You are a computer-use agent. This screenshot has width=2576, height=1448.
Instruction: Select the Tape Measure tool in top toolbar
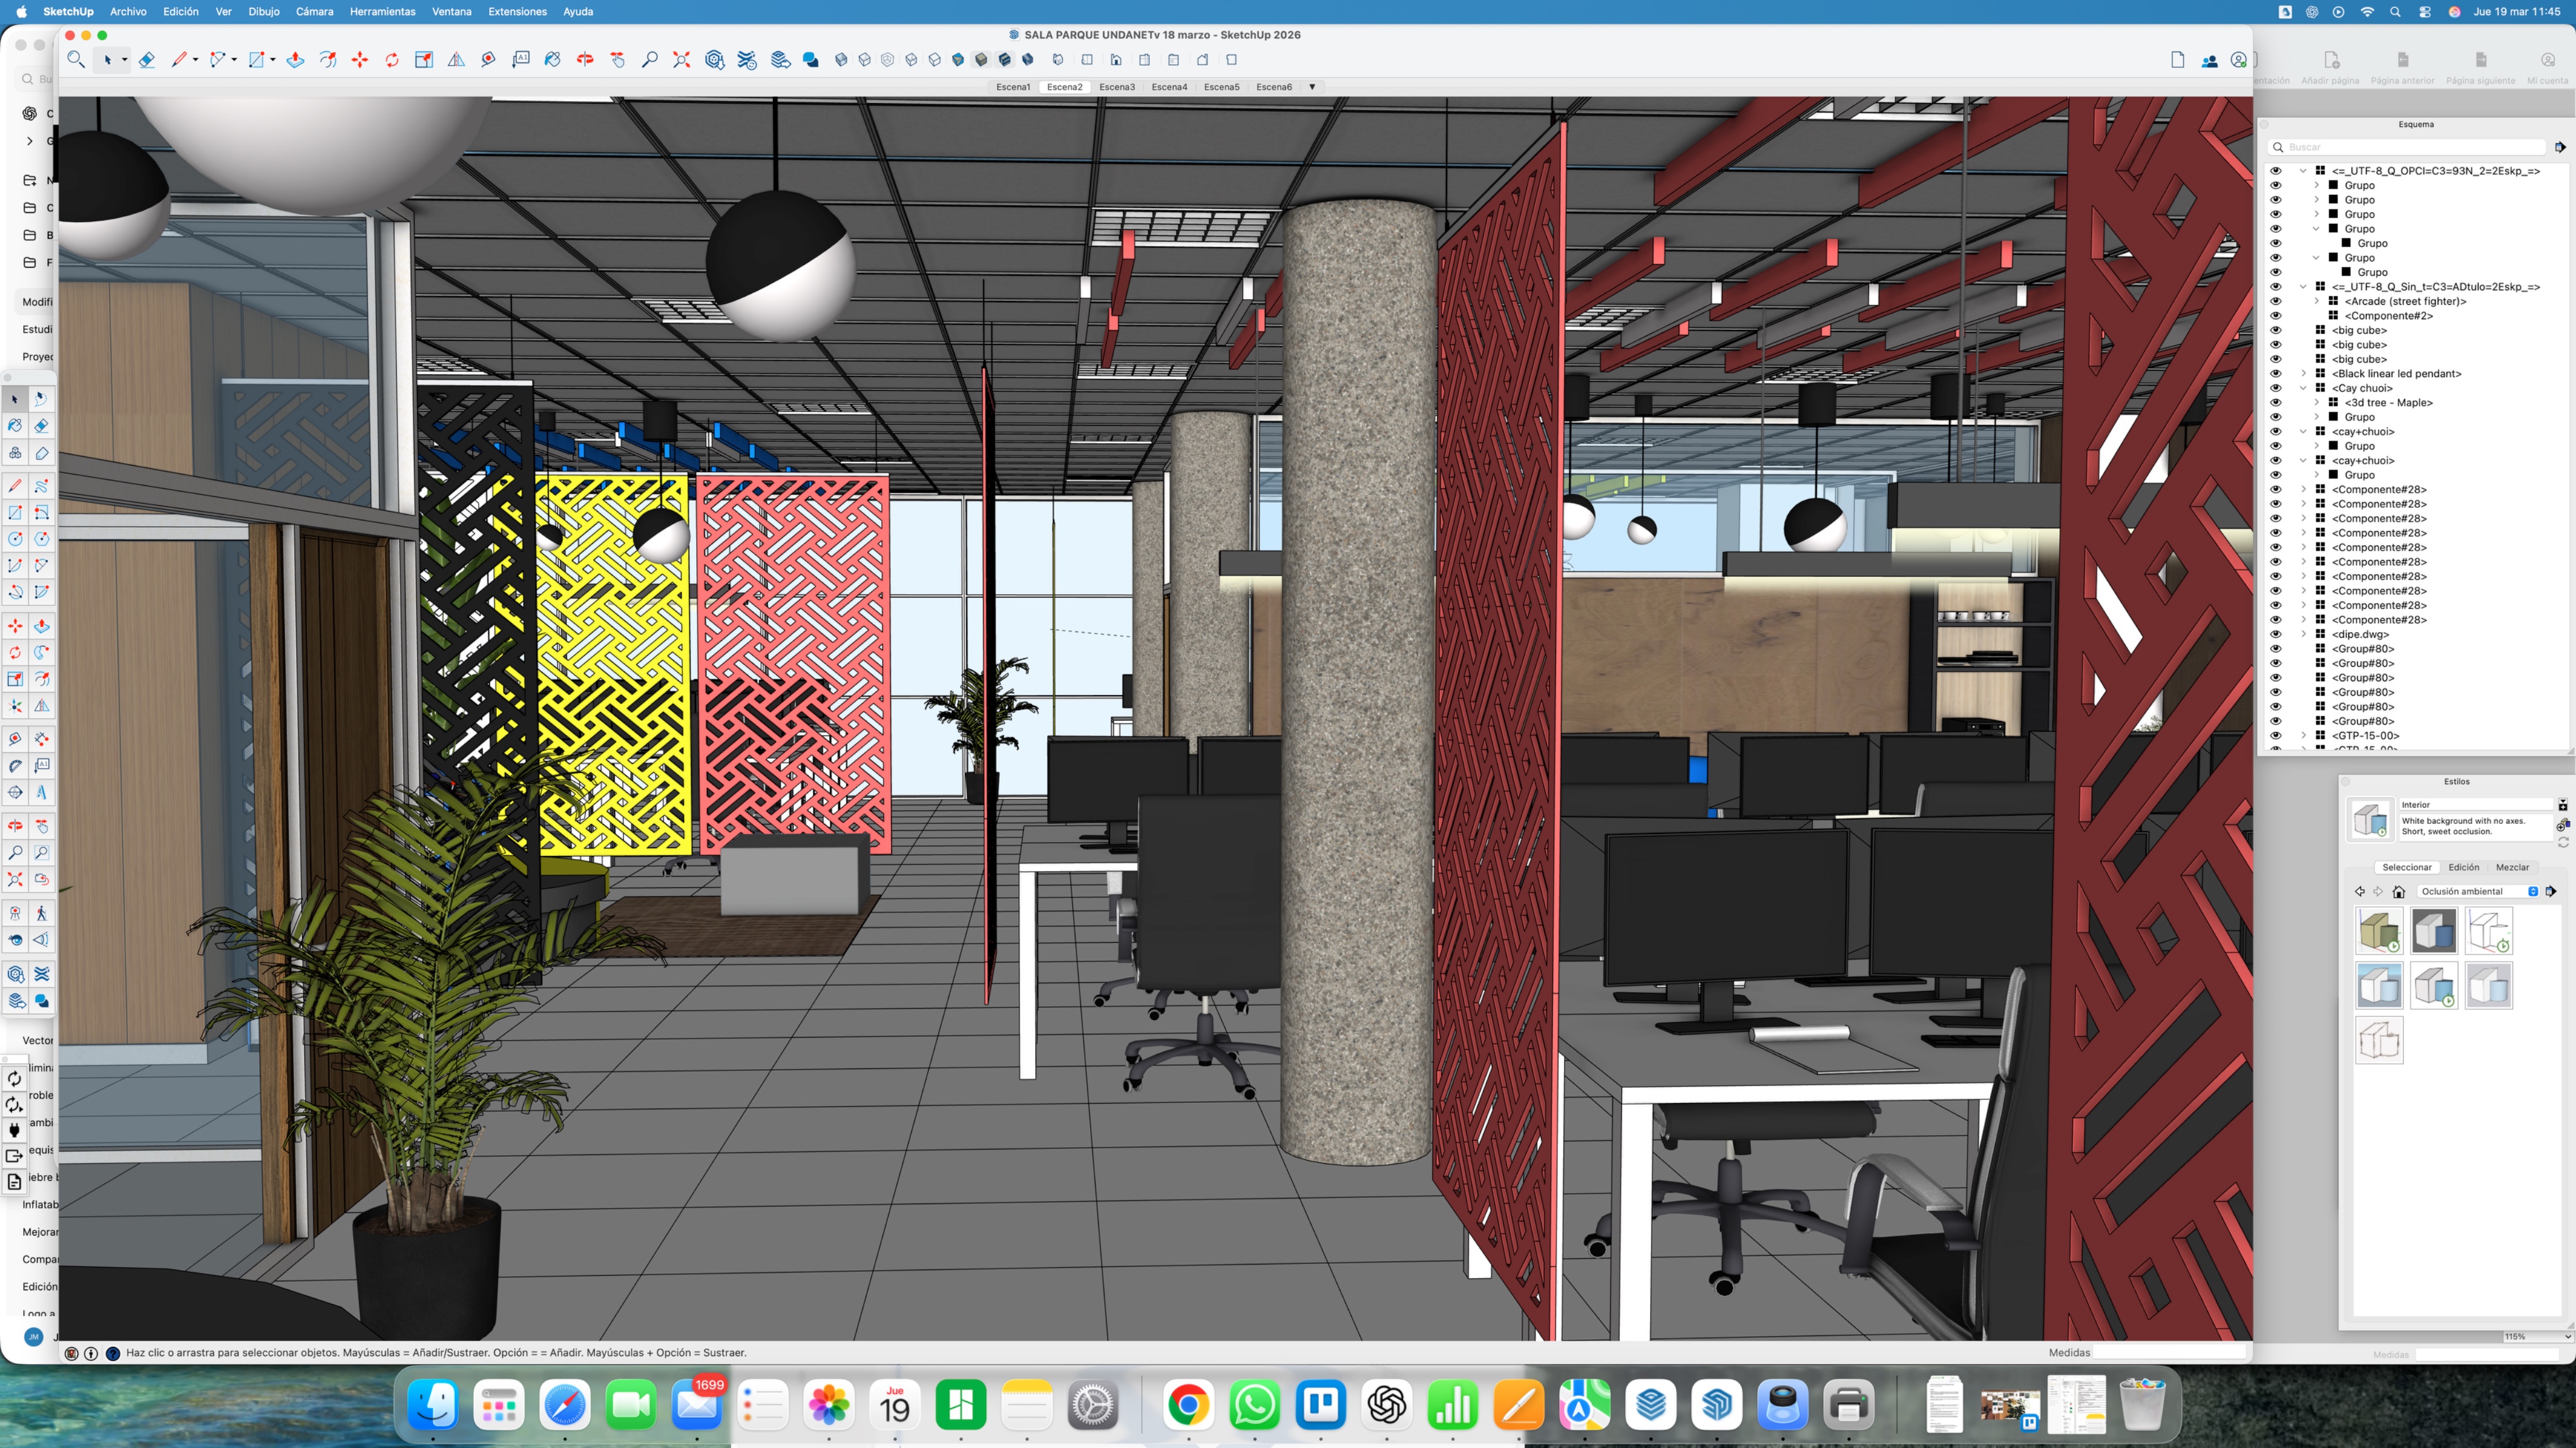(x=488, y=60)
